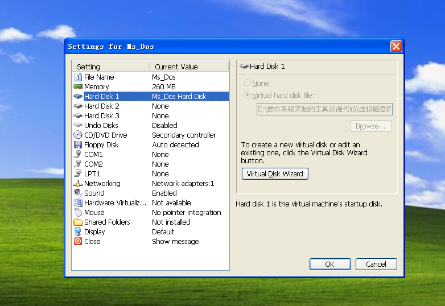Click the No pointer integration value
Screen dimensions: 445x306
click(187, 212)
